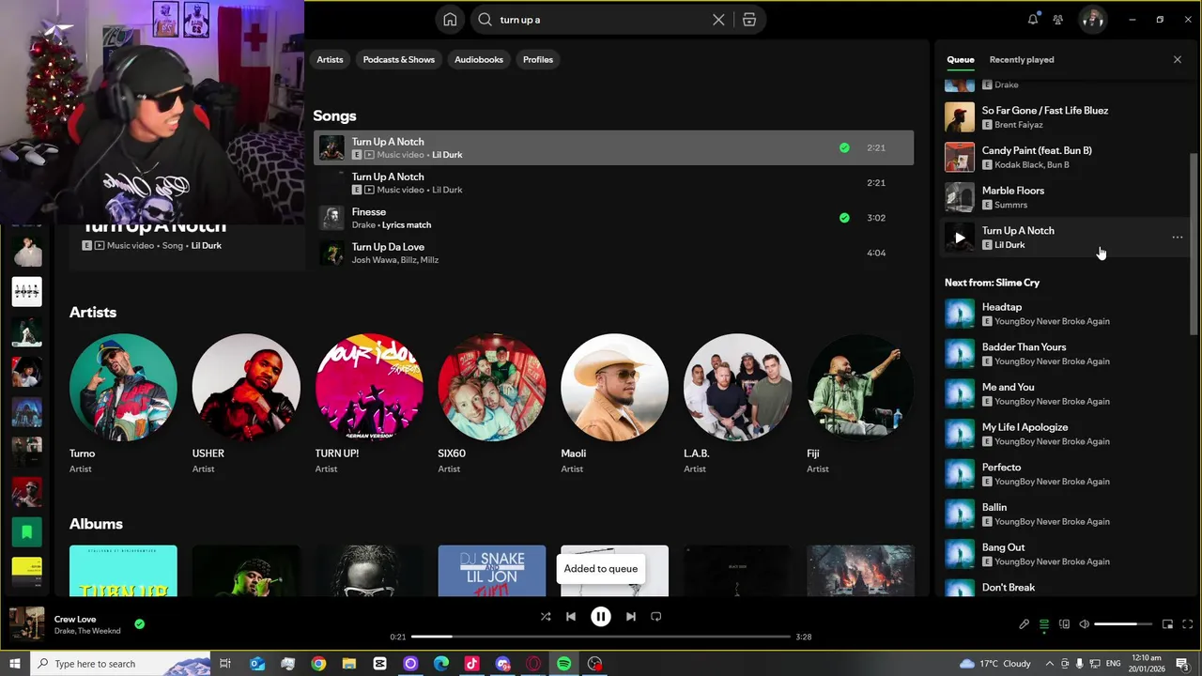
Task: Open the user profile avatar menu
Action: pyautogui.click(x=1092, y=20)
